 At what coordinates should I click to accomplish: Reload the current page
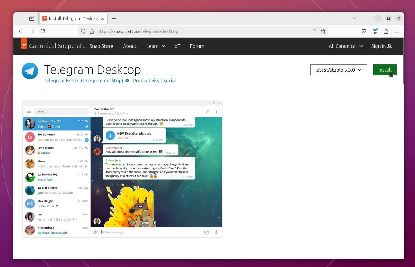point(43,31)
